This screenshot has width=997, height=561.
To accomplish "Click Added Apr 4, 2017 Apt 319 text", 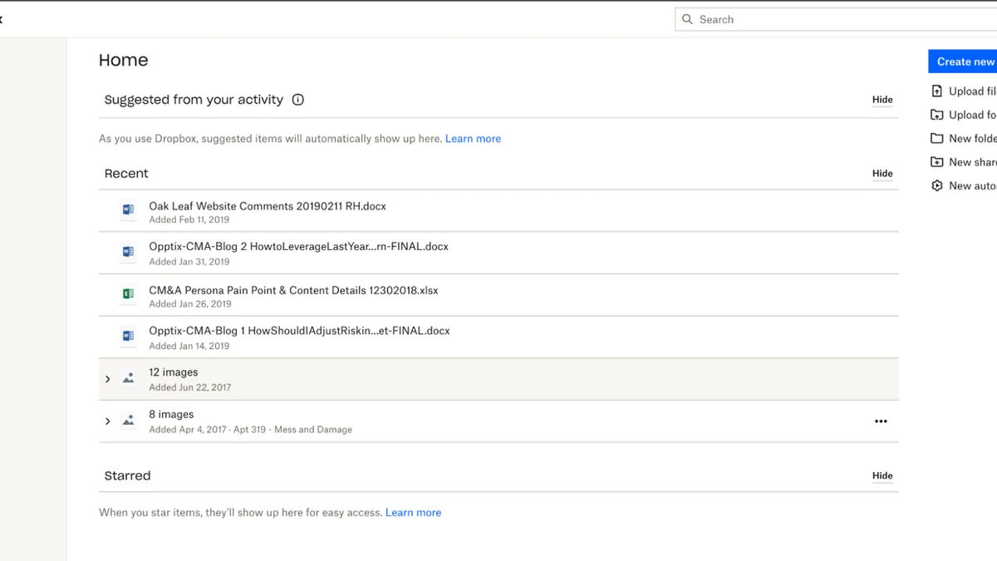I will 250,430.
